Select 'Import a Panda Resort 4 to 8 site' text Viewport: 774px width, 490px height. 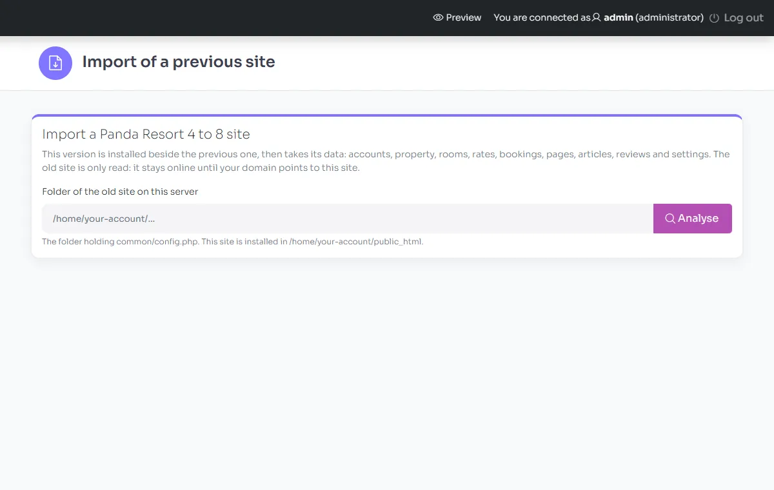coord(146,134)
